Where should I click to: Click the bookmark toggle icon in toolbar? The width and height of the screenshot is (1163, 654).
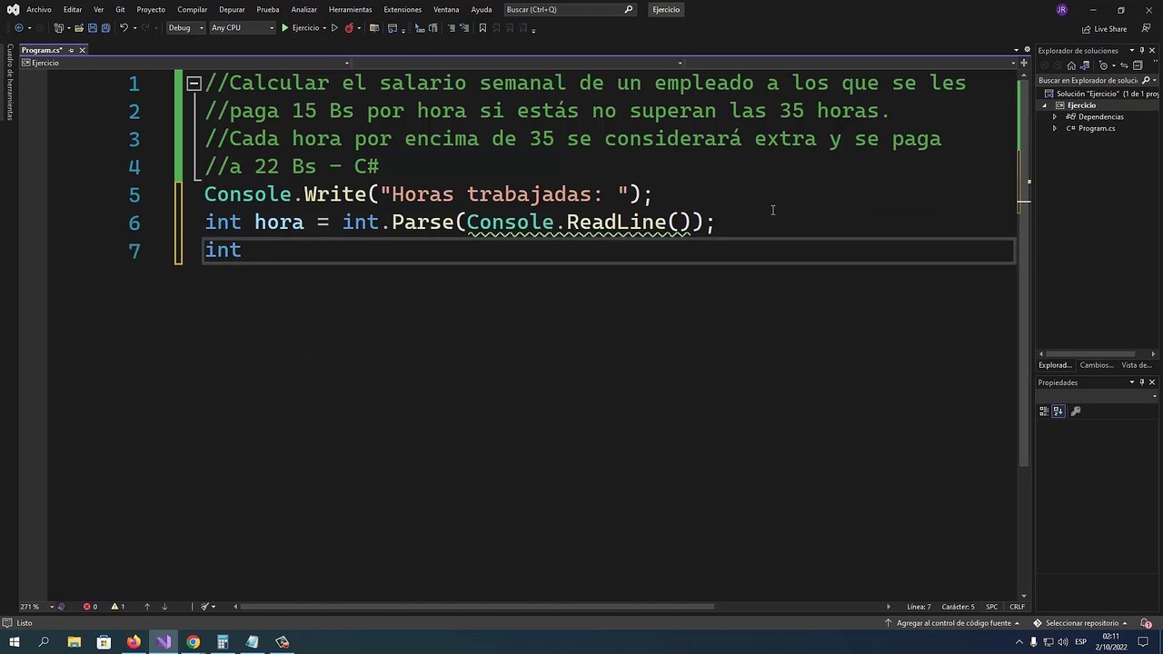pyautogui.click(x=482, y=28)
